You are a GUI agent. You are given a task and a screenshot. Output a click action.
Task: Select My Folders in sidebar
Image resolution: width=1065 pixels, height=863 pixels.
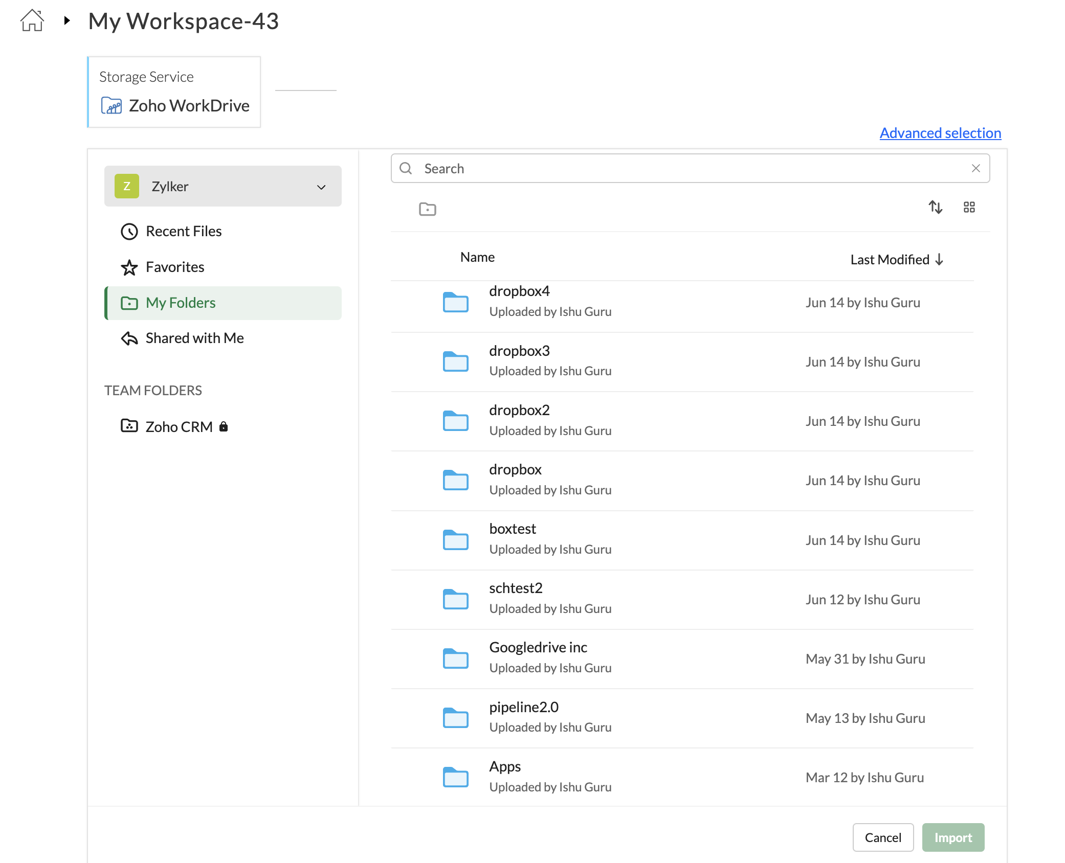(181, 303)
